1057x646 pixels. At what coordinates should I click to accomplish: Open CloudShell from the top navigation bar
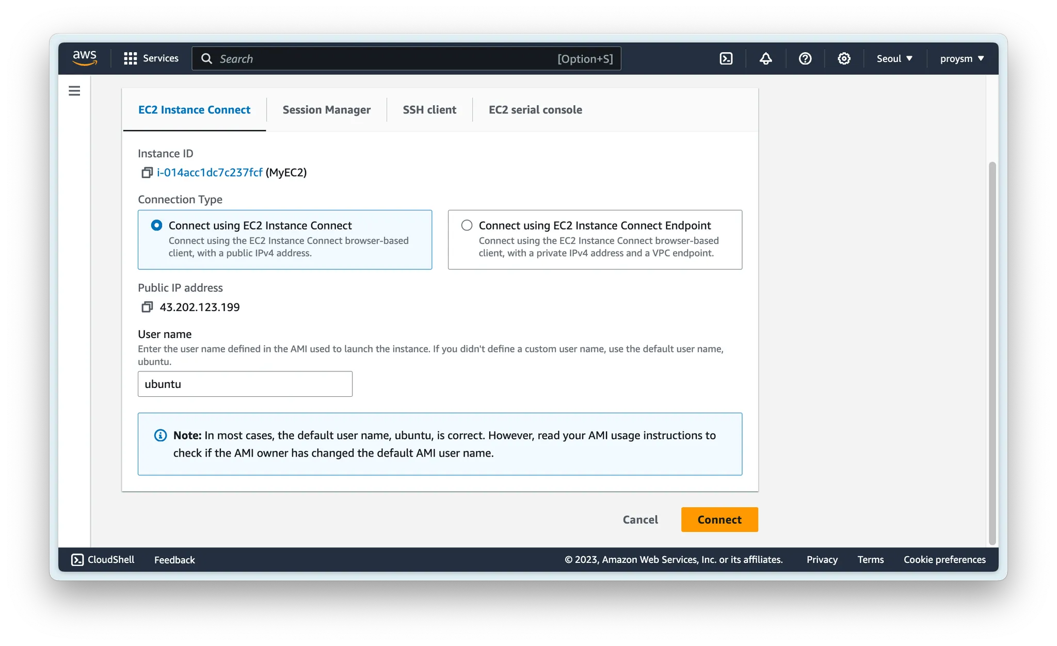tap(726, 58)
